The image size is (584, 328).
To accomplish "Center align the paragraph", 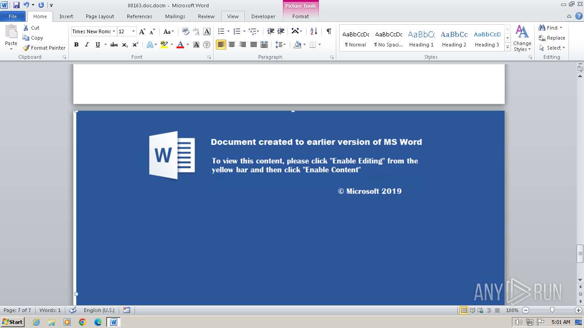I will tap(232, 45).
